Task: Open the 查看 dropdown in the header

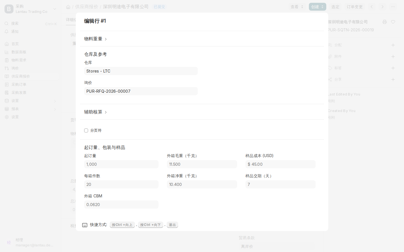Action: [x=297, y=7]
